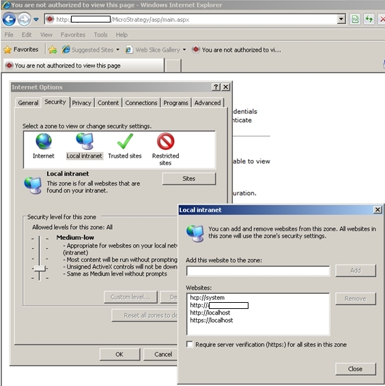This screenshot has width=385, height=386.
Task: Open the Edit menu
Action: (27, 35)
